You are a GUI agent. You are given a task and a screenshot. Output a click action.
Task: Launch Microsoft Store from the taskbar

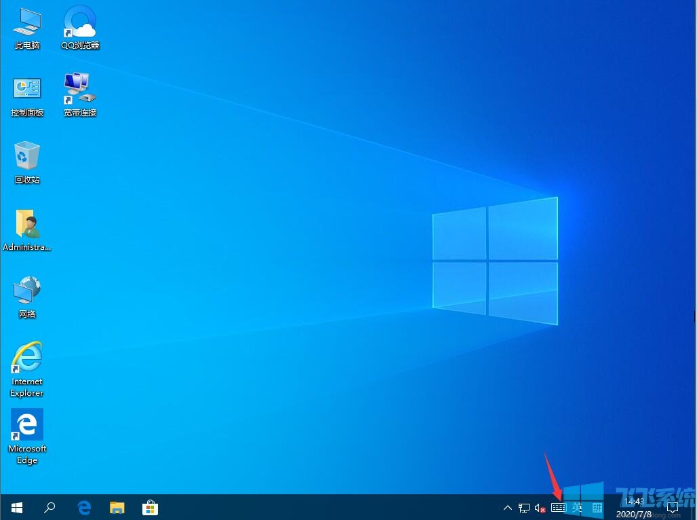click(150, 507)
